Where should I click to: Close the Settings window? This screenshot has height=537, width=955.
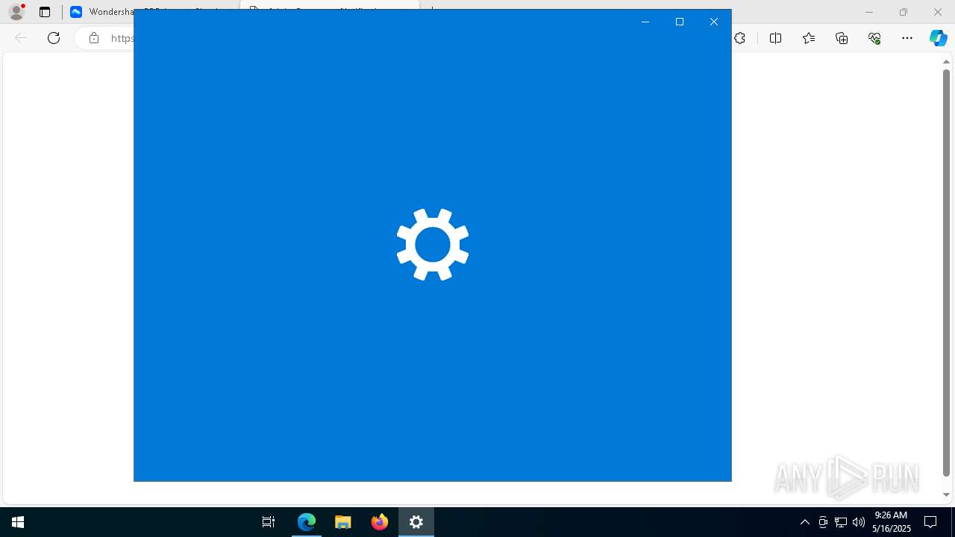(x=714, y=22)
